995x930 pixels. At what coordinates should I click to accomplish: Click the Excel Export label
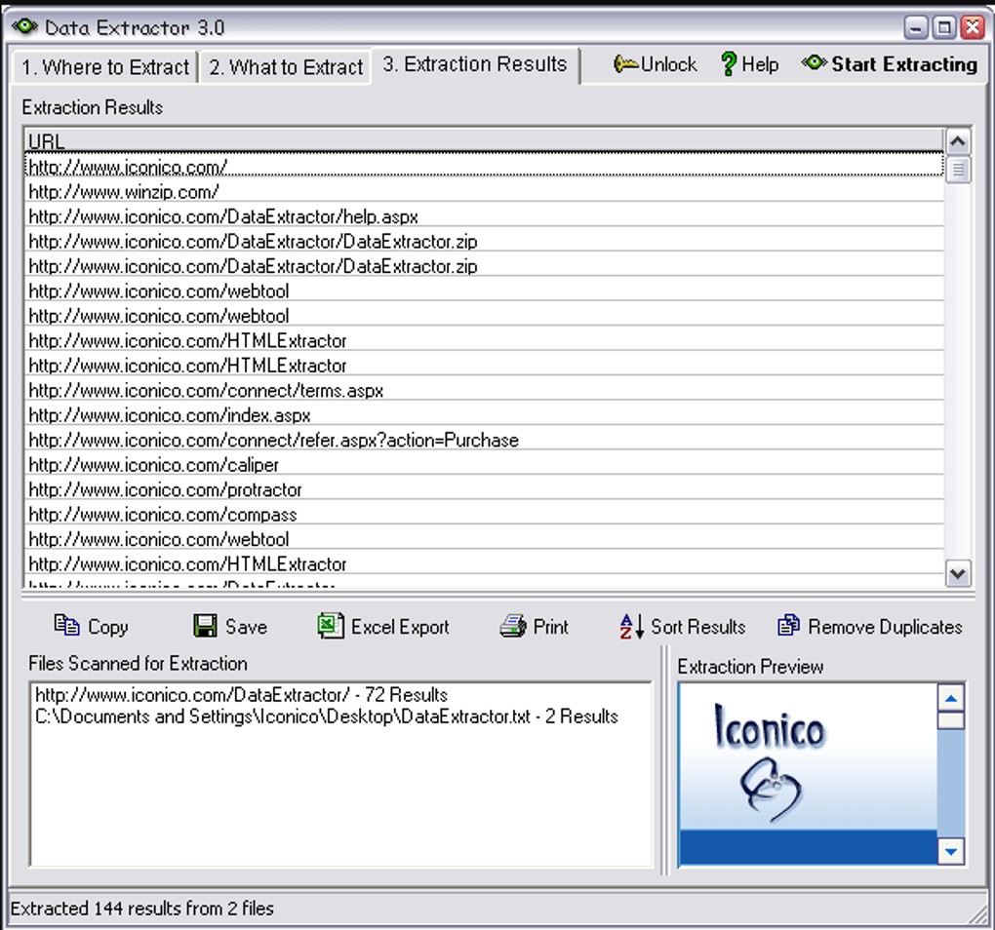400,627
